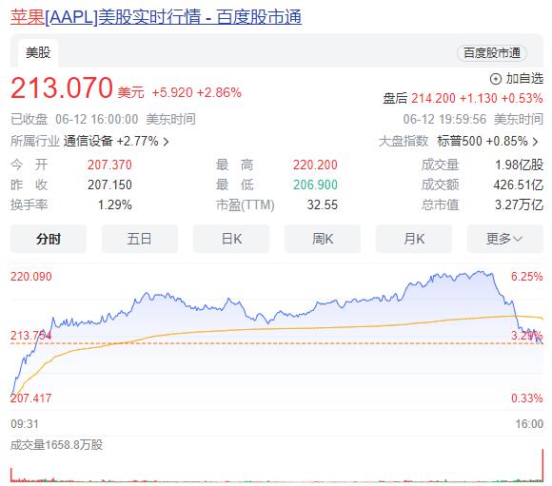
Task: Click the 标普500 index link
Action: click(460, 142)
